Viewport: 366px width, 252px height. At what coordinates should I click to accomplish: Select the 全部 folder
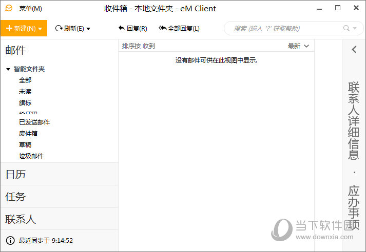click(x=25, y=80)
